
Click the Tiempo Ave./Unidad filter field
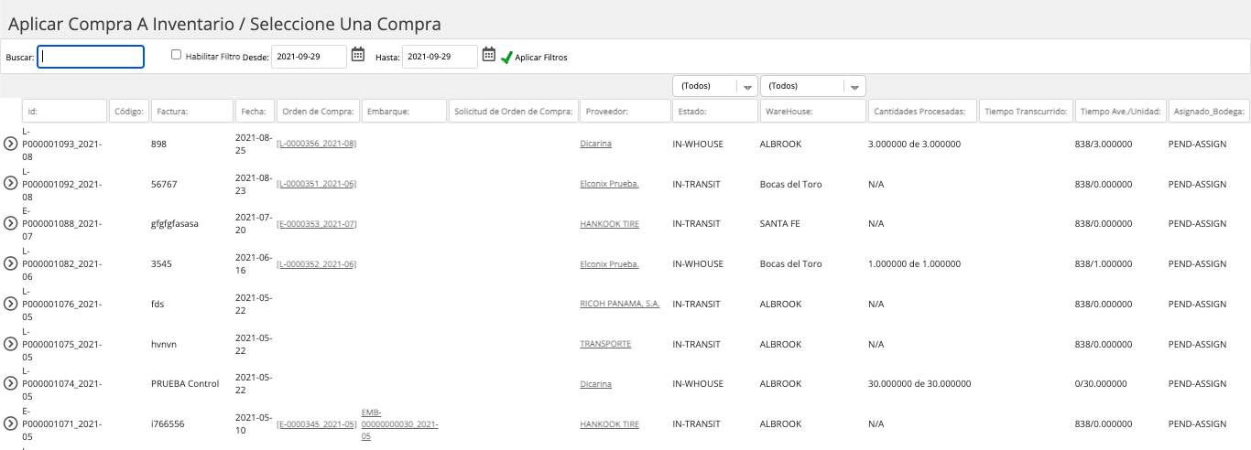pos(1121,111)
